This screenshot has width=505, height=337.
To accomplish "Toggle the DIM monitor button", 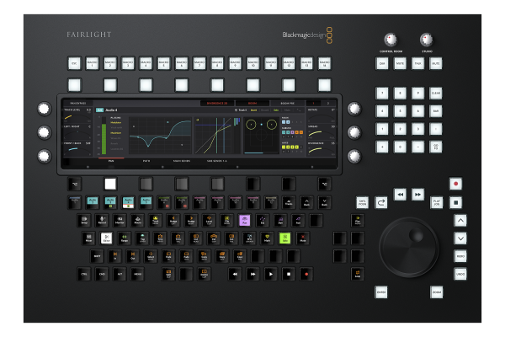I will tap(382, 63).
